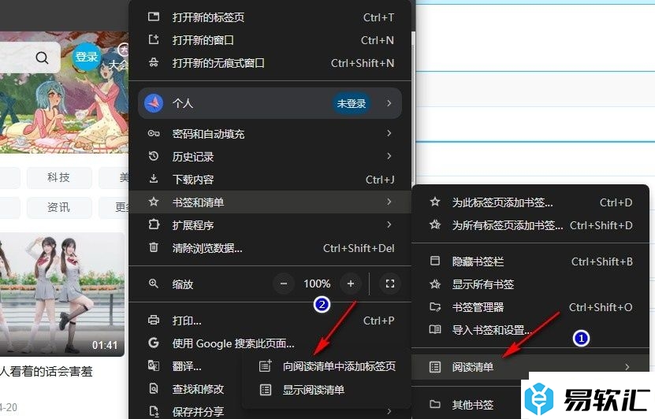Expand the 历史记录 submenu arrow
This screenshot has height=419, width=655.
(389, 156)
